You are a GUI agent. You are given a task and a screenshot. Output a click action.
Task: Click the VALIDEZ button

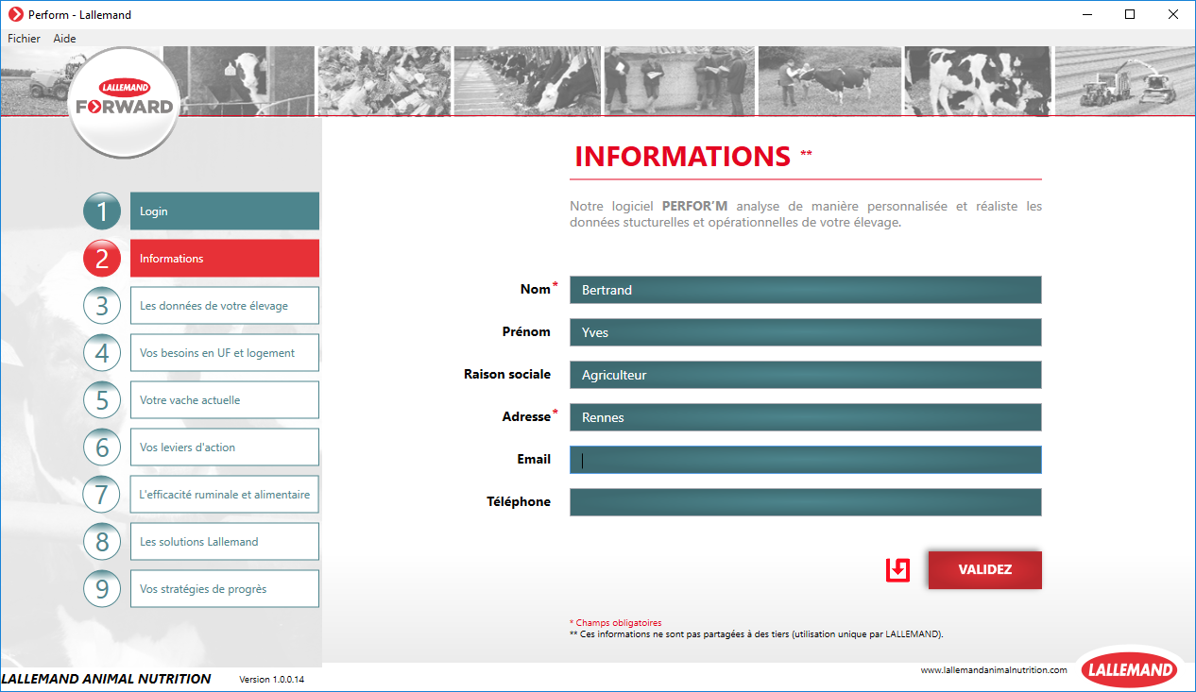985,570
